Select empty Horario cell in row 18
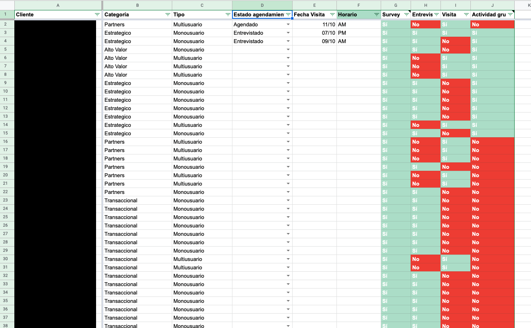531x328 pixels. point(359,158)
